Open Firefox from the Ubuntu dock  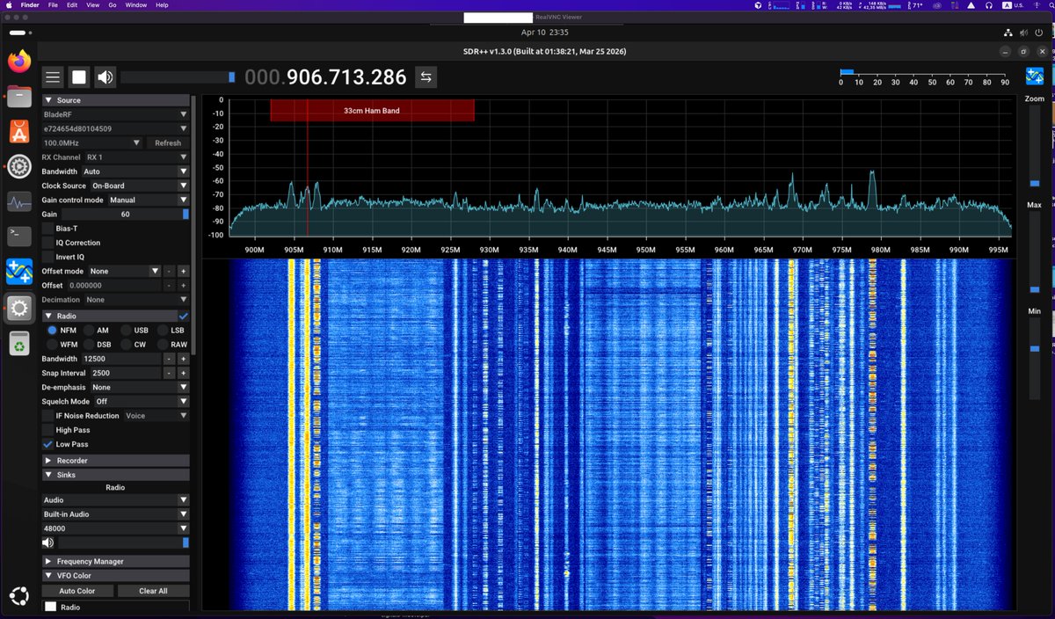click(x=19, y=61)
